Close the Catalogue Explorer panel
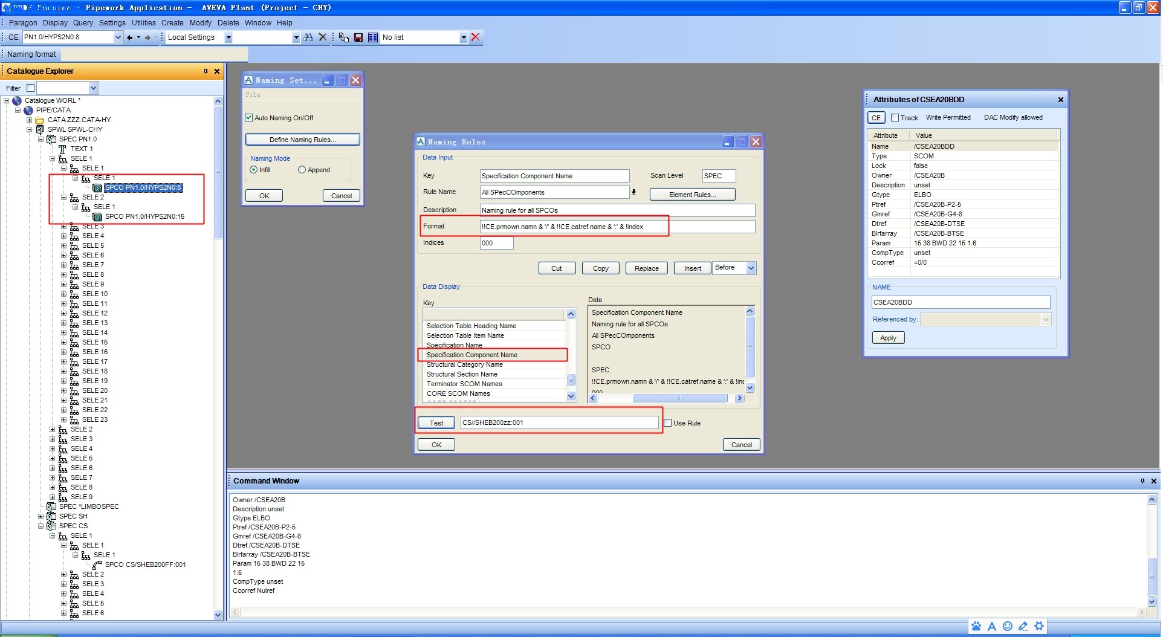Image resolution: width=1163 pixels, height=637 pixels. click(x=217, y=71)
